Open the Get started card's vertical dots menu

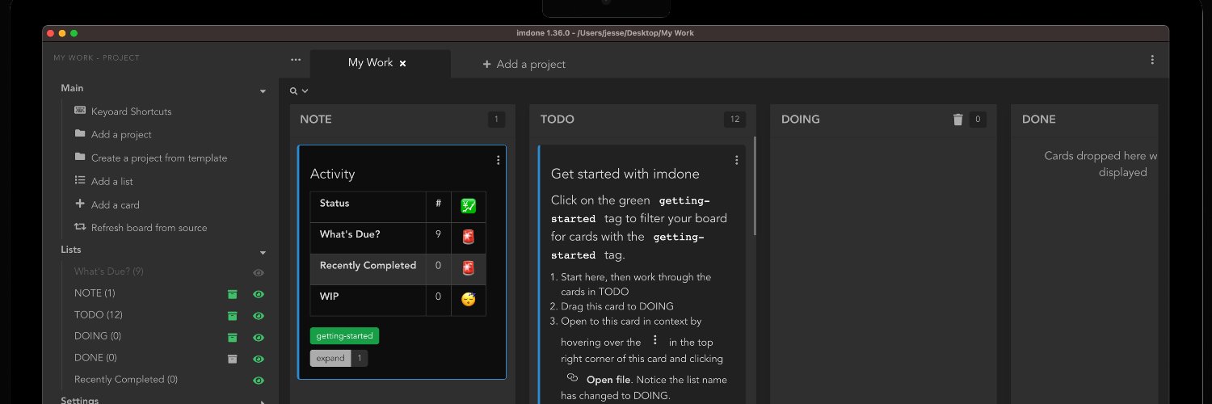tap(736, 160)
